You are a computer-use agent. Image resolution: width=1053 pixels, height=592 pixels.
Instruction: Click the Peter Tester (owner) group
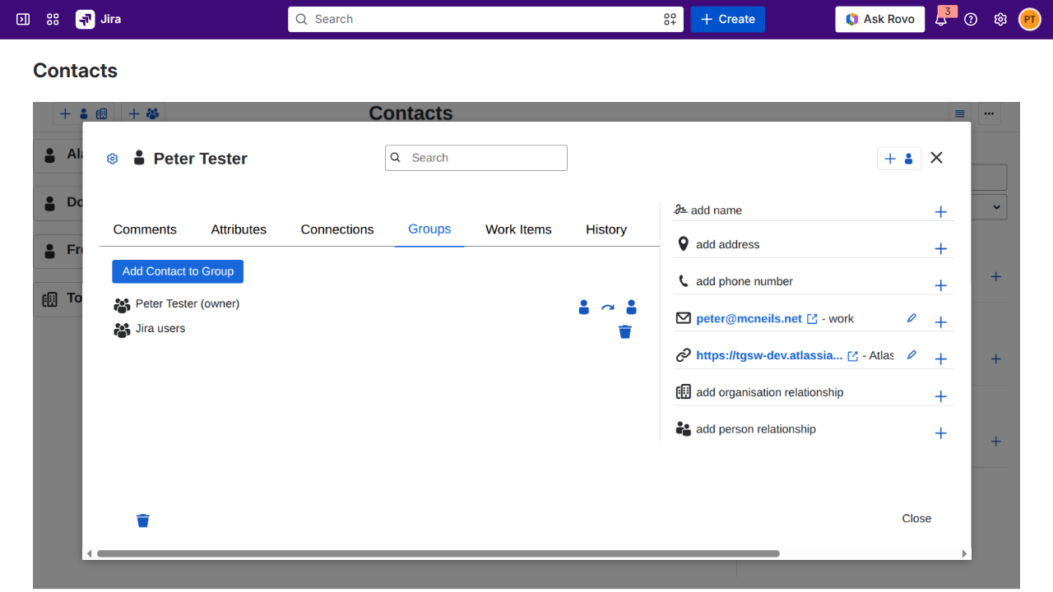tap(188, 303)
